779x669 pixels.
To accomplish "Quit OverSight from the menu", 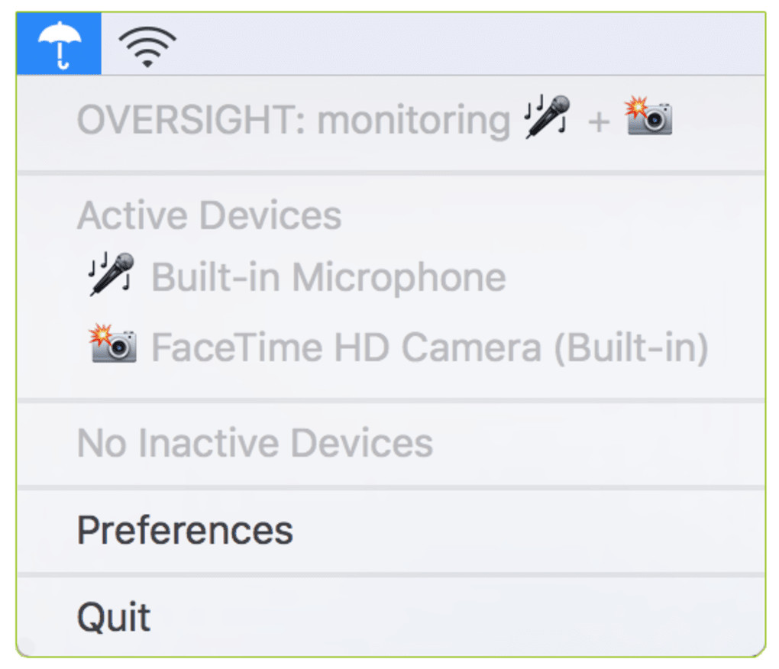I will [114, 617].
